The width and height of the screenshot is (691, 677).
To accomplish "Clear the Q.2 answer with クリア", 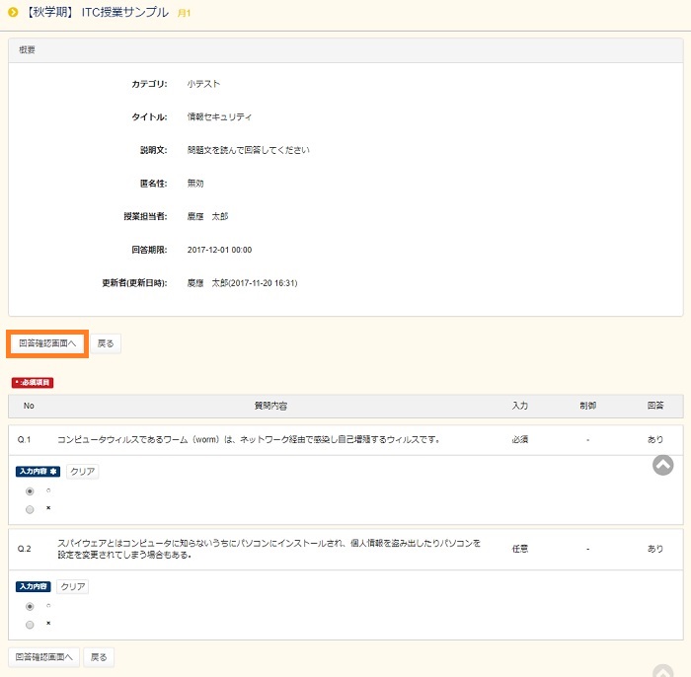I will [73, 587].
